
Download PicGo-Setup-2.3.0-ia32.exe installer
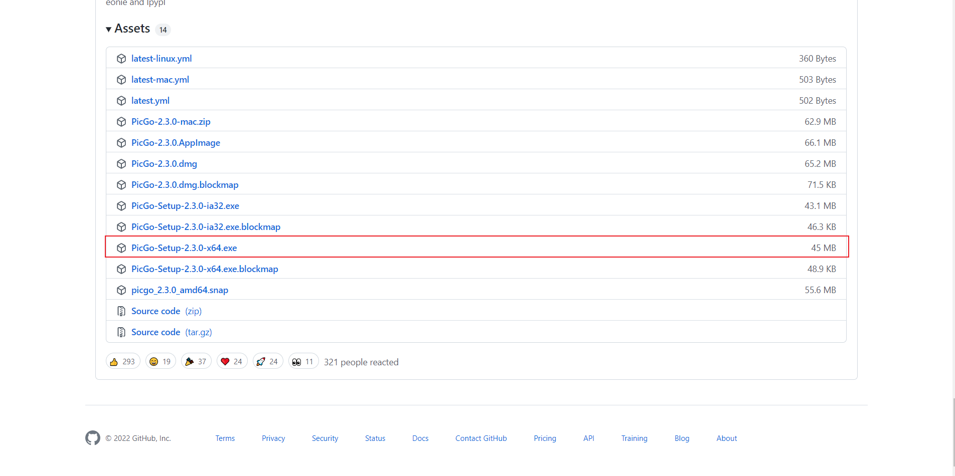pyautogui.click(x=185, y=206)
